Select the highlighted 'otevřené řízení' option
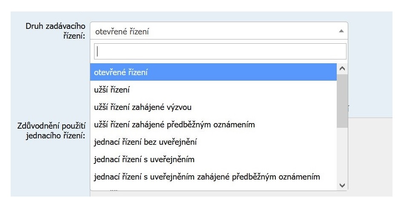The height and width of the screenshot is (208, 404). (213, 72)
